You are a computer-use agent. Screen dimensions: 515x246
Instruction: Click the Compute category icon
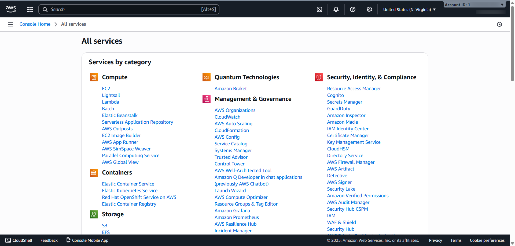click(x=94, y=77)
